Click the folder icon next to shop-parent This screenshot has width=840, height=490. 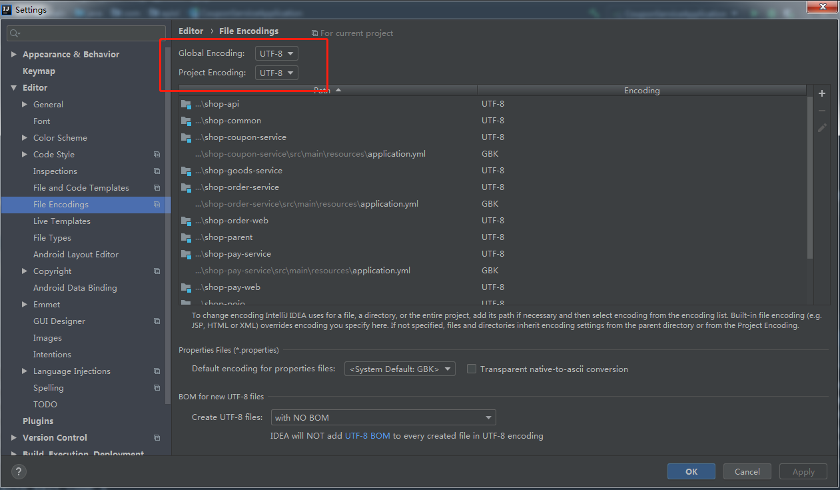point(185,237)
